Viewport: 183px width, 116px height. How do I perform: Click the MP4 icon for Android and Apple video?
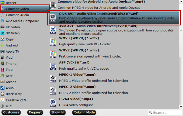click(53, 6)
